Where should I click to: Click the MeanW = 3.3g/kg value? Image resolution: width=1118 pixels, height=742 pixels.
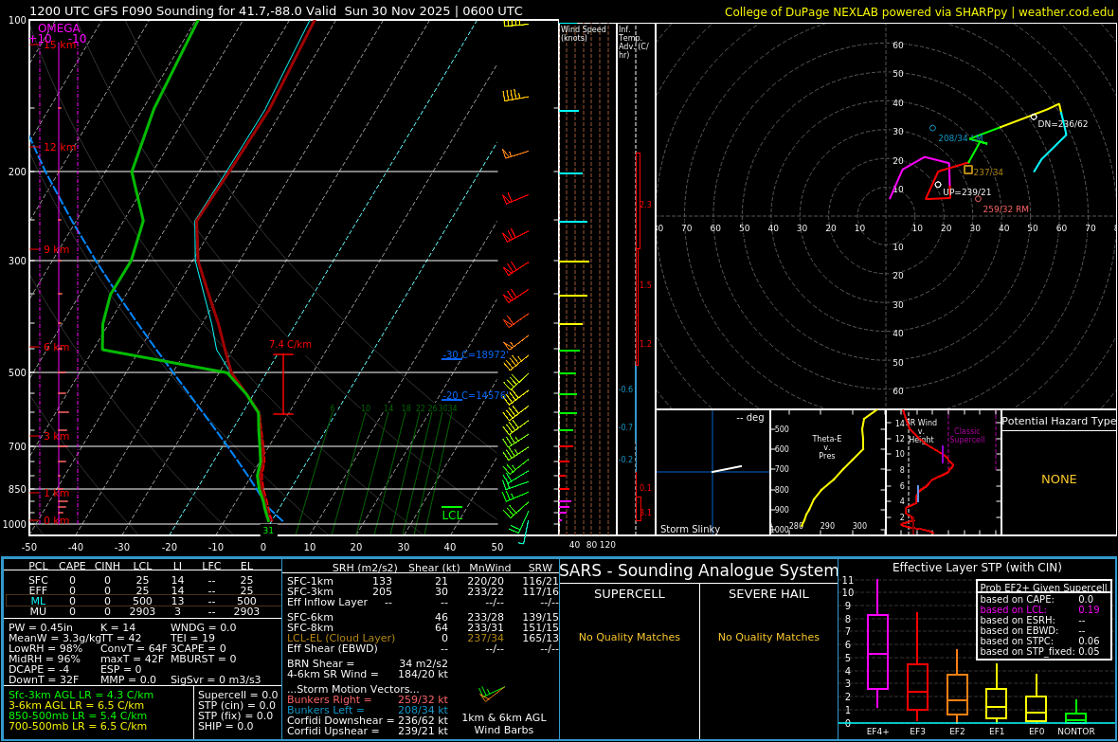pyautogui.click(x=54, y=639)
